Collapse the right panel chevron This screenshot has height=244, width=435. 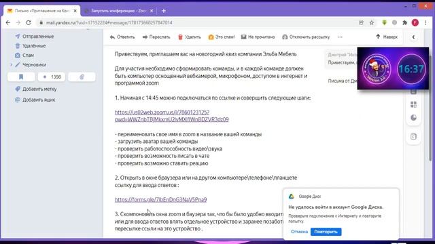point(413,37)
